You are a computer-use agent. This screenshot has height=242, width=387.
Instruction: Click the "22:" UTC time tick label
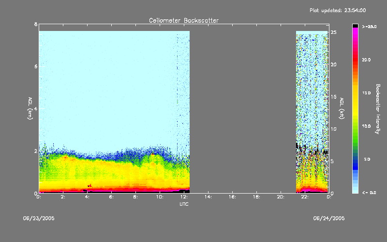coord(305,197)
